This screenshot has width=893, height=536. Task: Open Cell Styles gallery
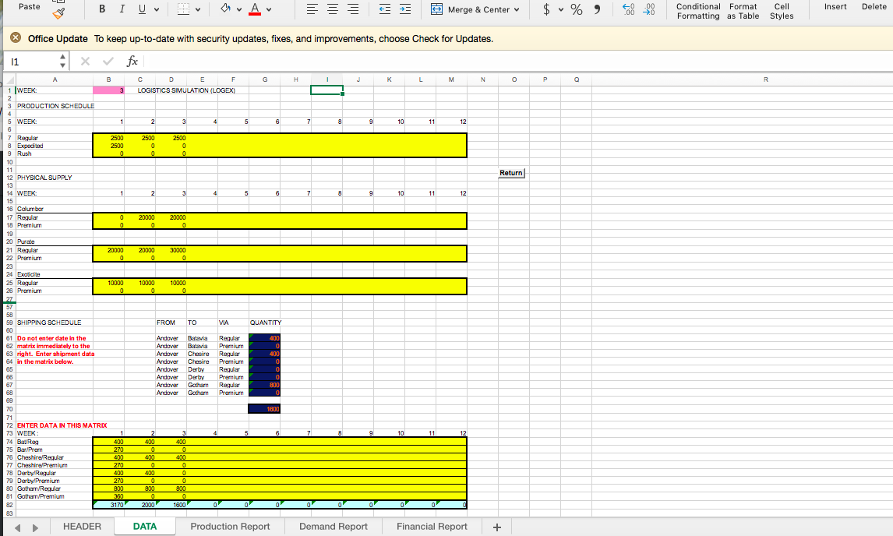782,12
